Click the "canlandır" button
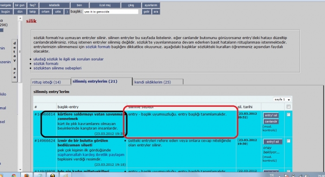 tap(271, 121)
